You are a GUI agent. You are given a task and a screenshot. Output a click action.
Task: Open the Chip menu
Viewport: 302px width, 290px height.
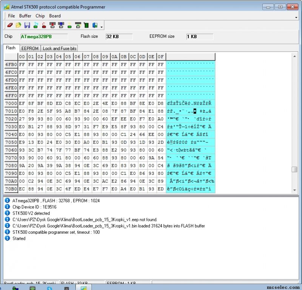pyautogui.click(x=40, y=16)
